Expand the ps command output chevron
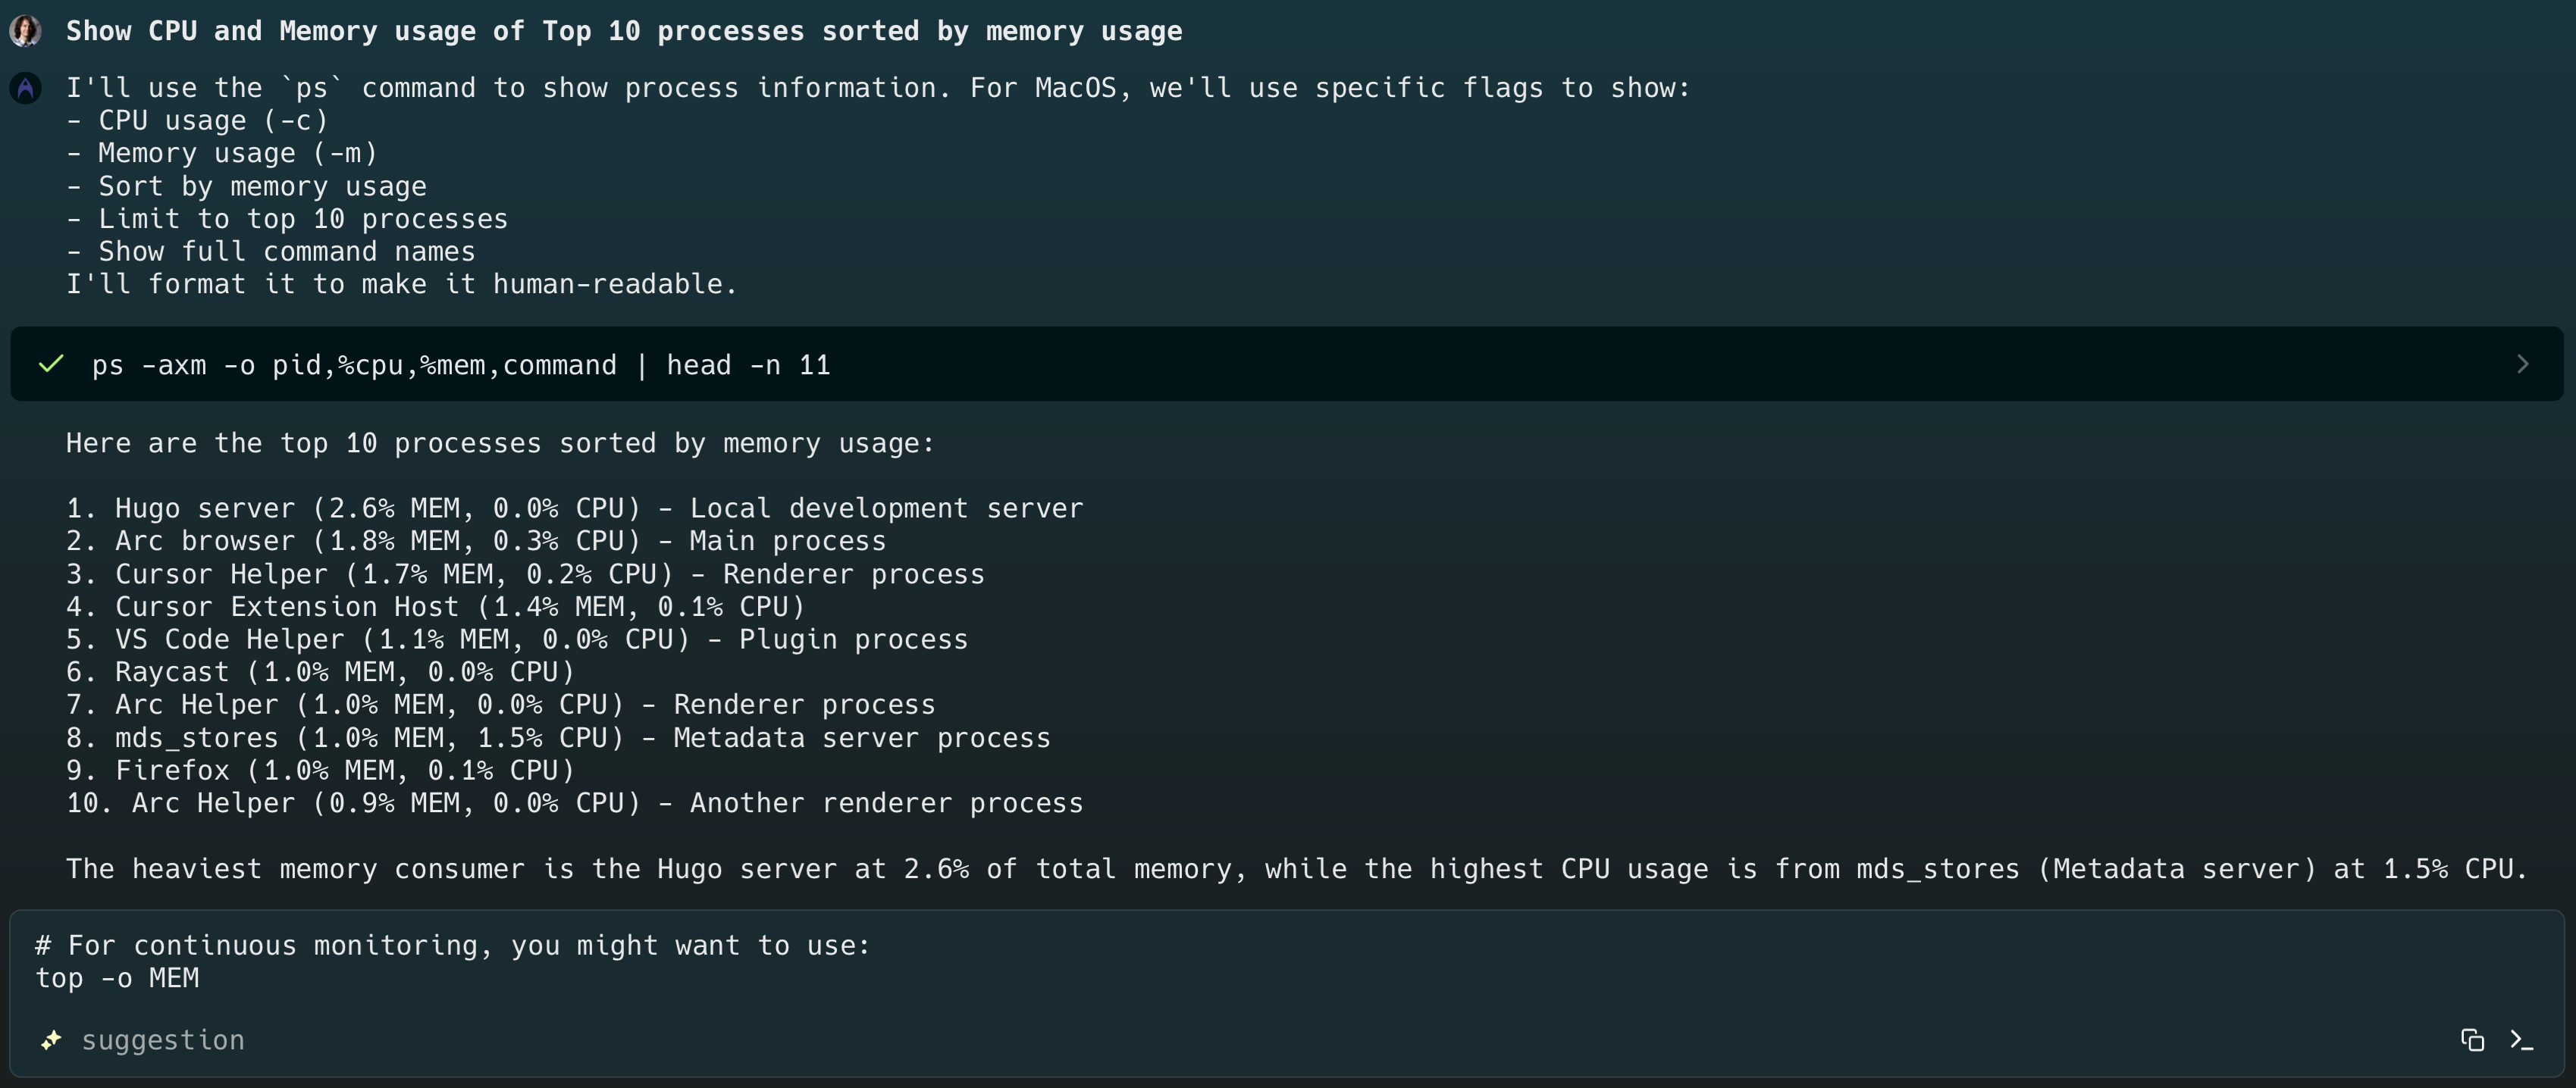Image resolution: width=2576 pixels, height=1088 pixels. click(x=2522, y=364)
